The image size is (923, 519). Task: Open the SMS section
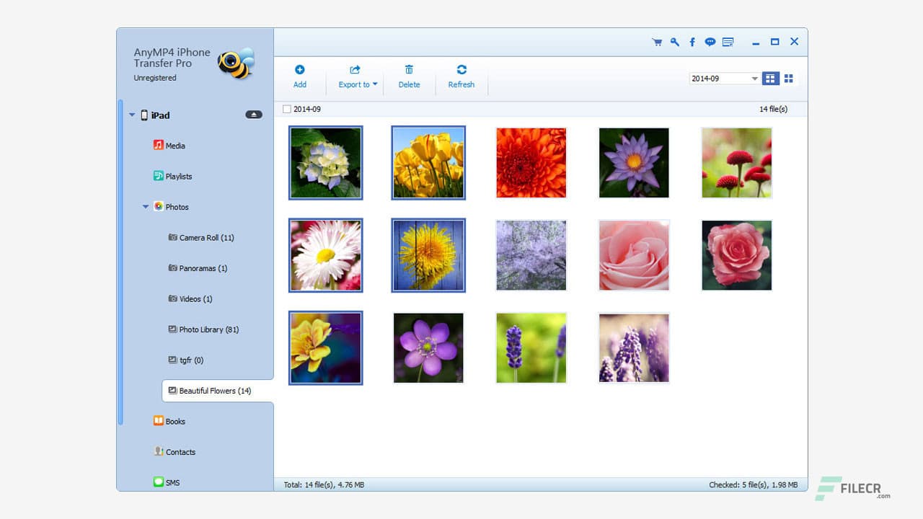click(x=172, y=482)
